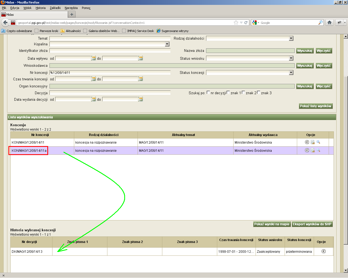This screenshot has height=278, width=348.
Task: Open calendar for Data wydania decyzji 'do'
Action: [141, 99]
